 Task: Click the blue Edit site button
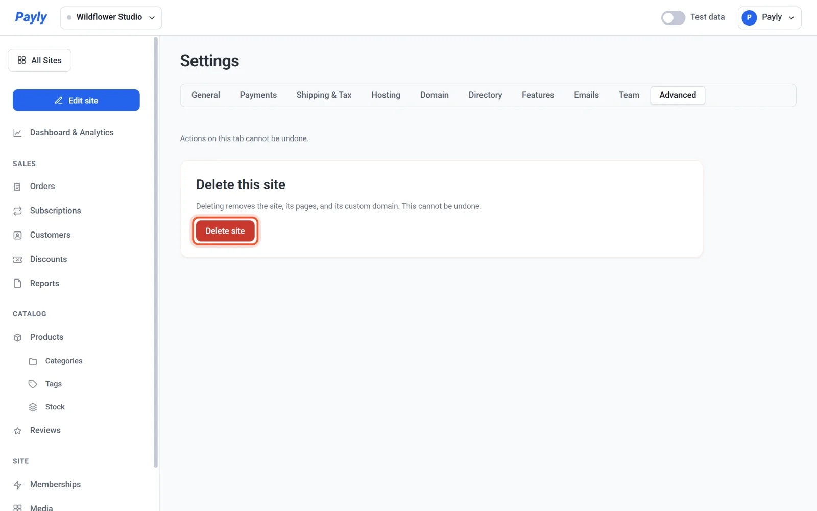coord(76,100)
